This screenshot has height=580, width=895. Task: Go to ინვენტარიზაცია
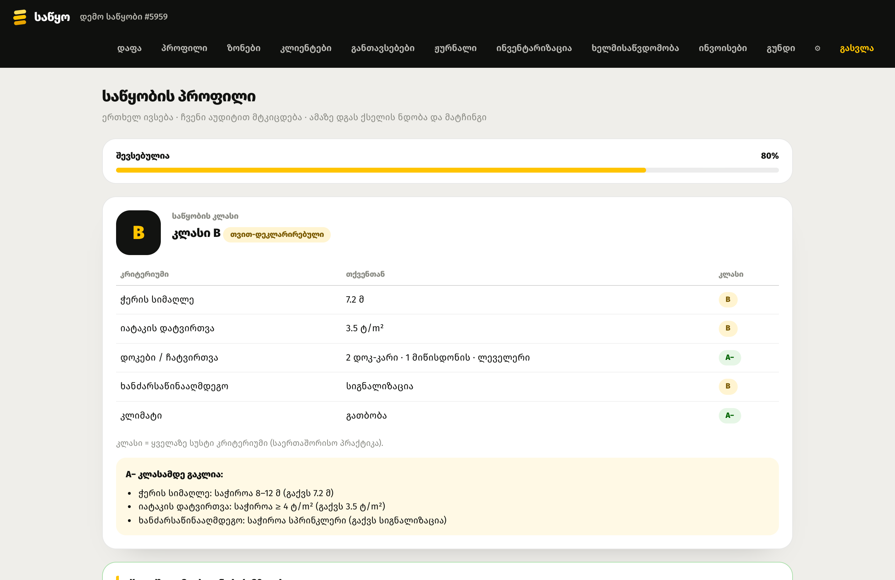click(534, 48)
